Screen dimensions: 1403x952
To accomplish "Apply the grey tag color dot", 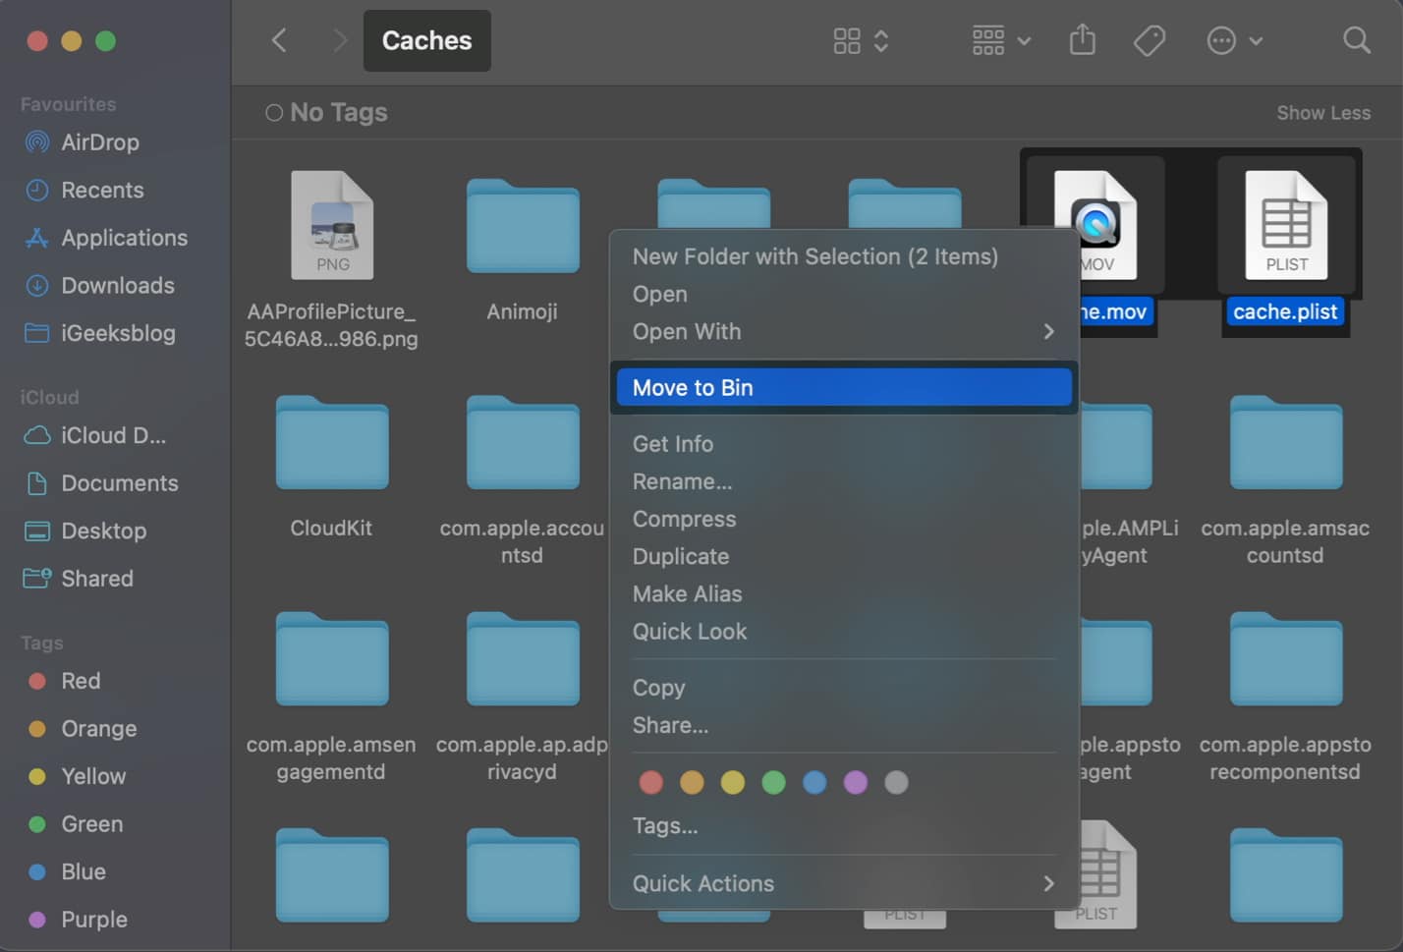I will (x=896, y=782).
